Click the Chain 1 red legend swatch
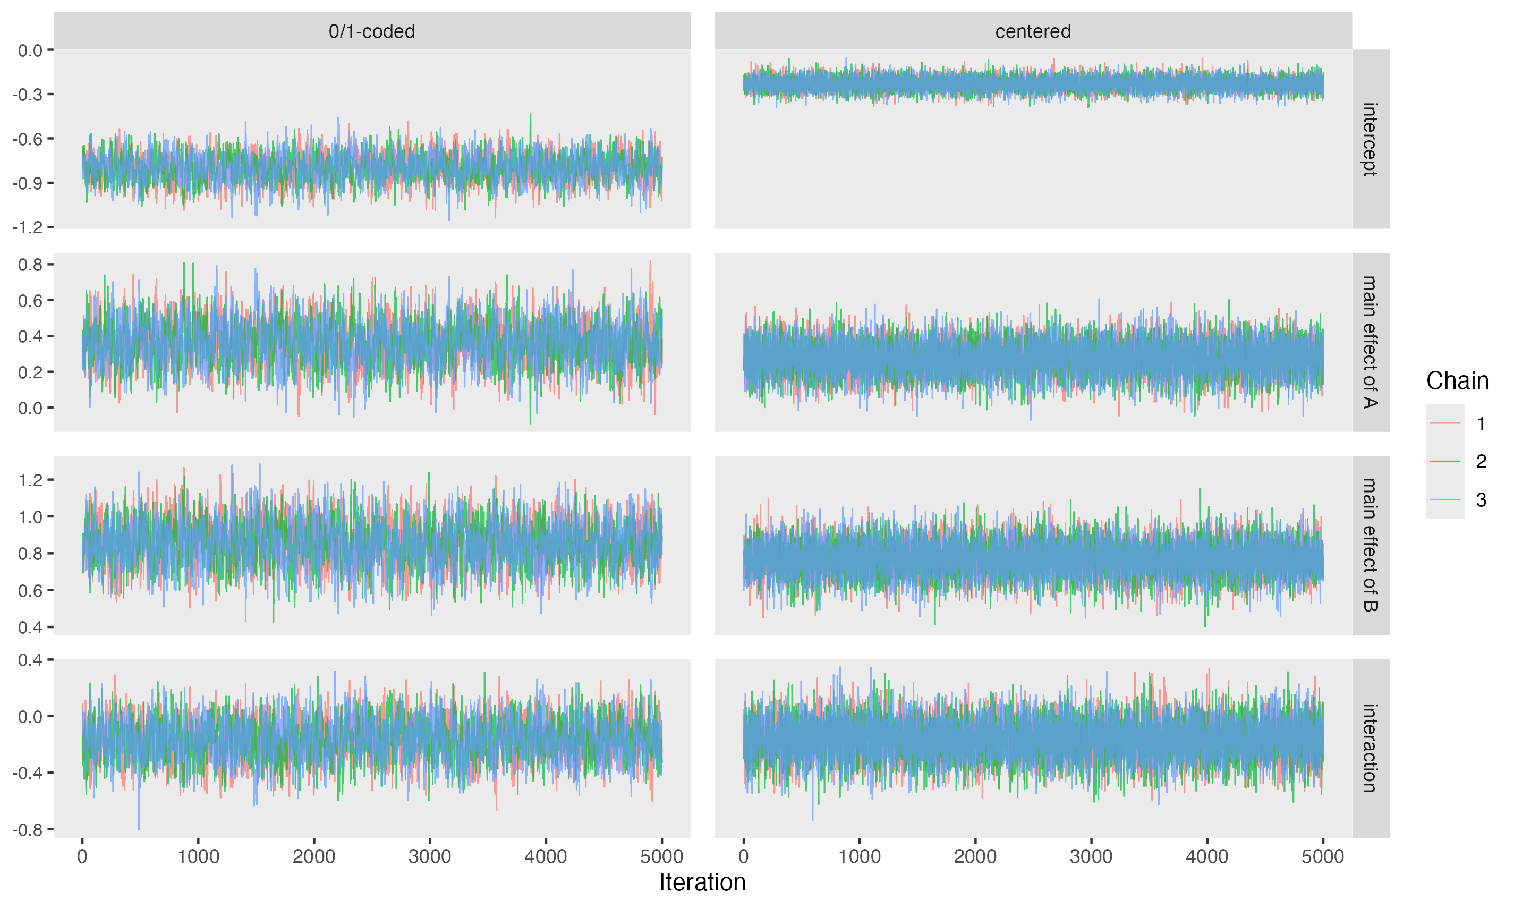This screenshot has height=908, width=1514. tap(1445, 423)
